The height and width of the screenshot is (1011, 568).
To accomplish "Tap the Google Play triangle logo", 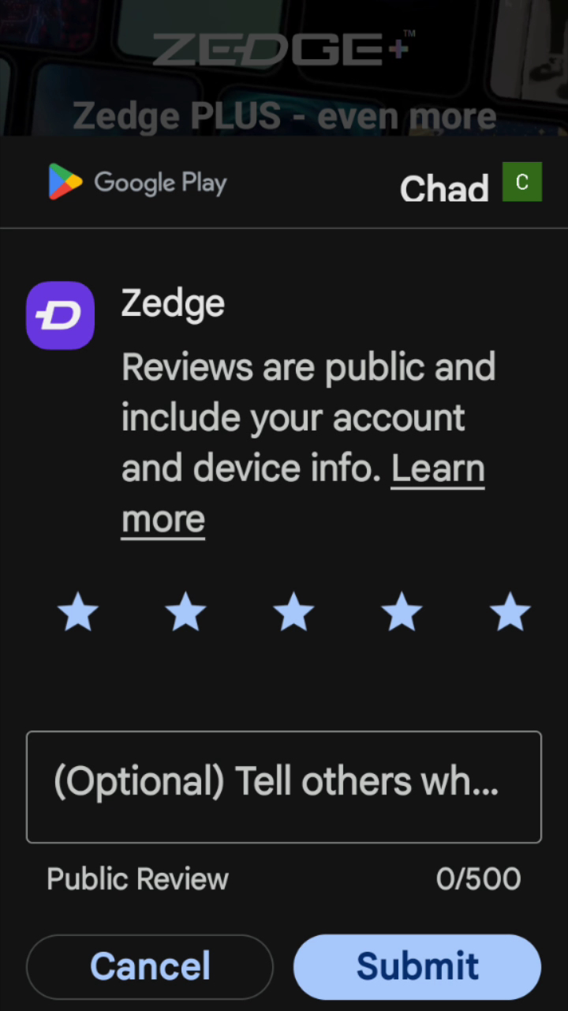I will pyautogui.click(x=65, y=182).
